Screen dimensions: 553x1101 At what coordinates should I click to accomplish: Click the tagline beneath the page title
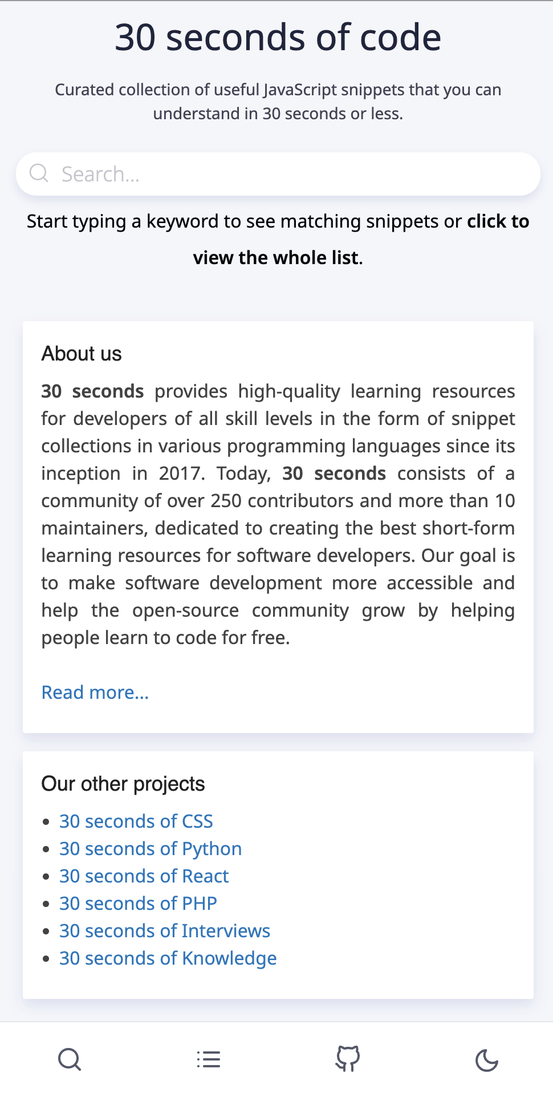(x=278, y=101)
